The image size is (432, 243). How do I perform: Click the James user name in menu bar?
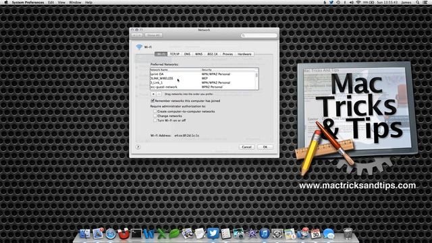(x=406, y=2)
